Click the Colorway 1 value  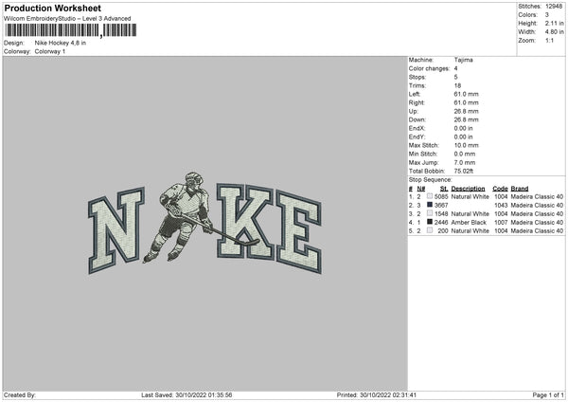[50, 51]
